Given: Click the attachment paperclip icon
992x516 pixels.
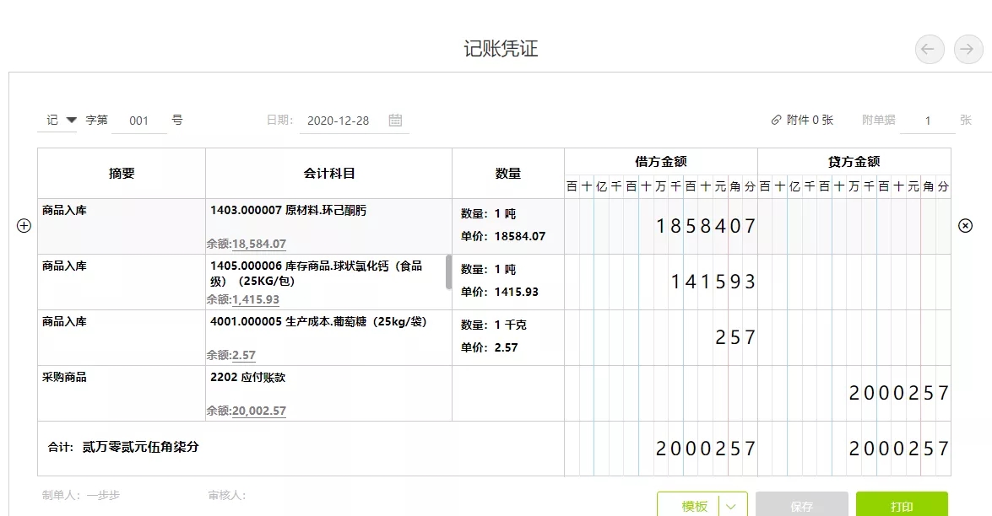Looking at the screenshot, I should pos(776,120).
